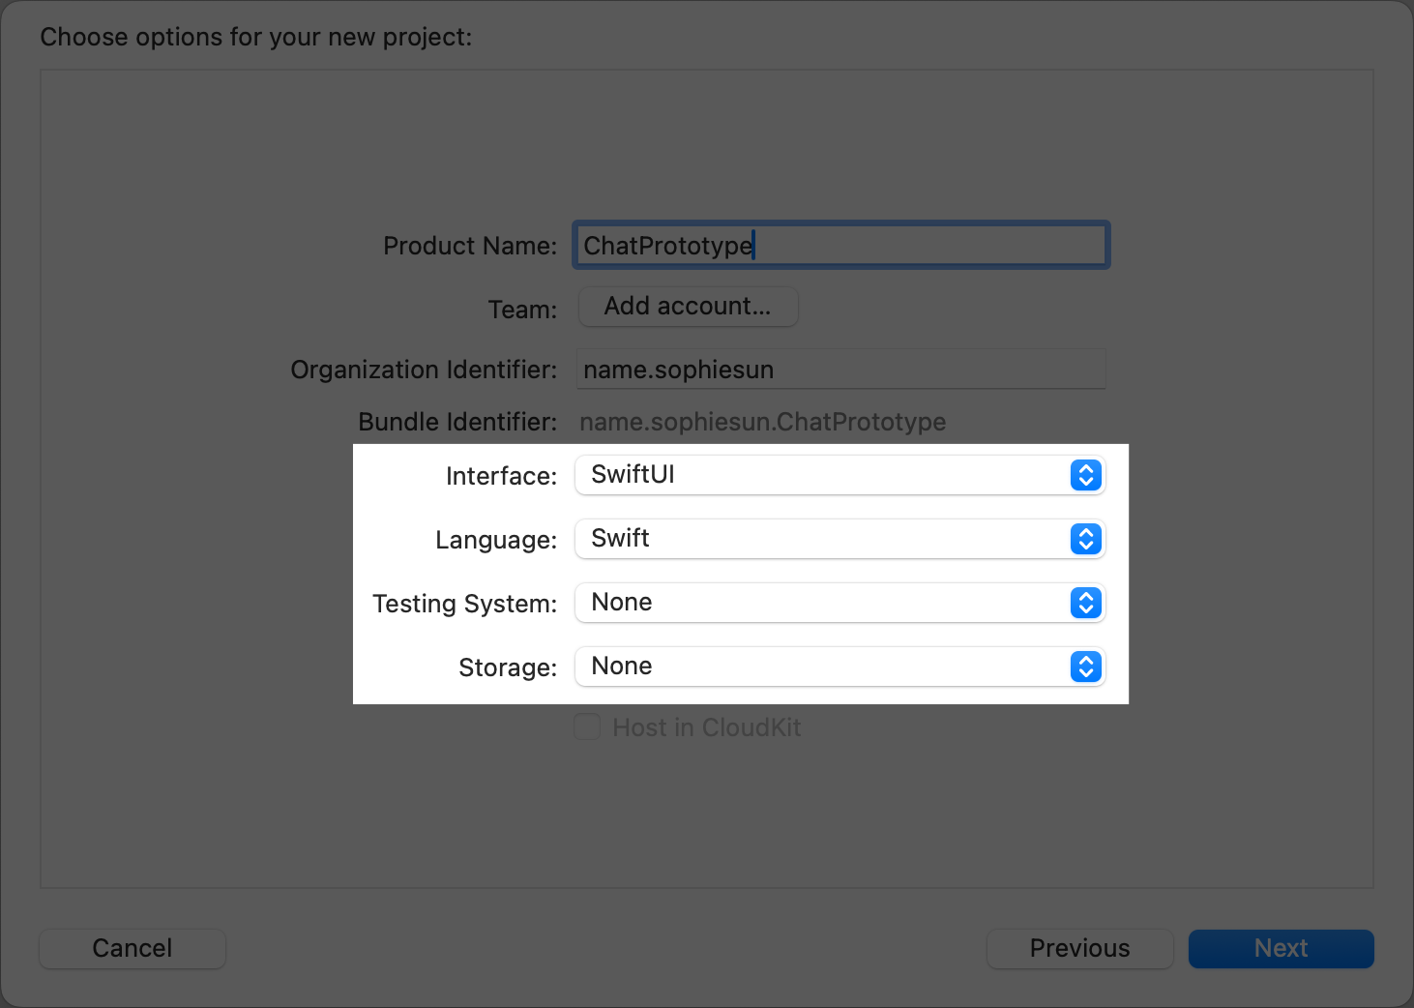The image size is (1414, 1008).
Task: Click the chevron icon on Testing System popup
Action: click(1085, 603)
